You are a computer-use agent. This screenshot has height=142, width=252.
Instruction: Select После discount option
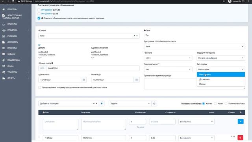click(x=221, y=84)
